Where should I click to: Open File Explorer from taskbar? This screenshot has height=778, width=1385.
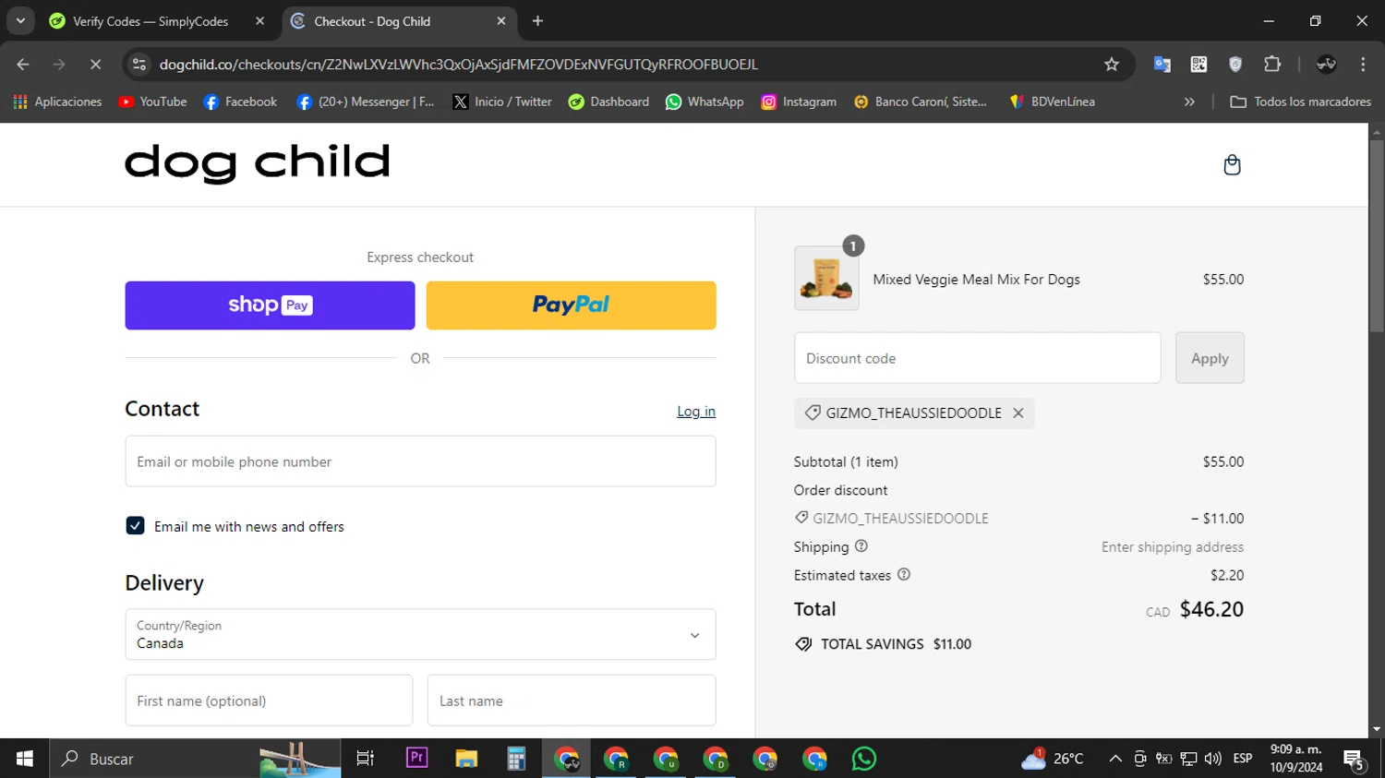466,759
